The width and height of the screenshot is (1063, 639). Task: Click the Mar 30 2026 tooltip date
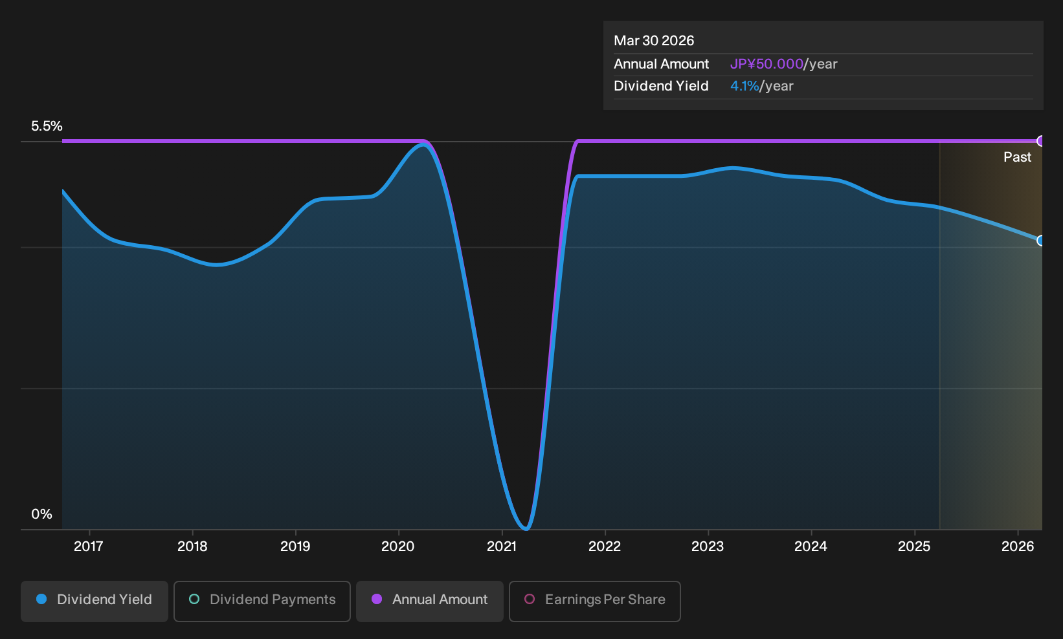click(654, 41)
